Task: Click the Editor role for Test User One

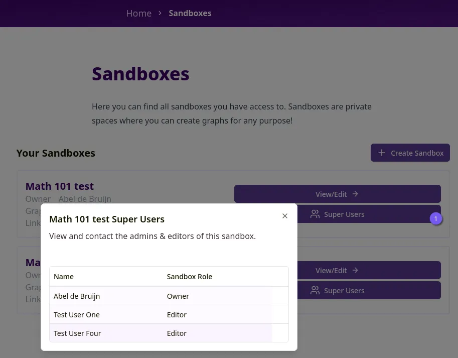Action: click(x=177, y=315)
